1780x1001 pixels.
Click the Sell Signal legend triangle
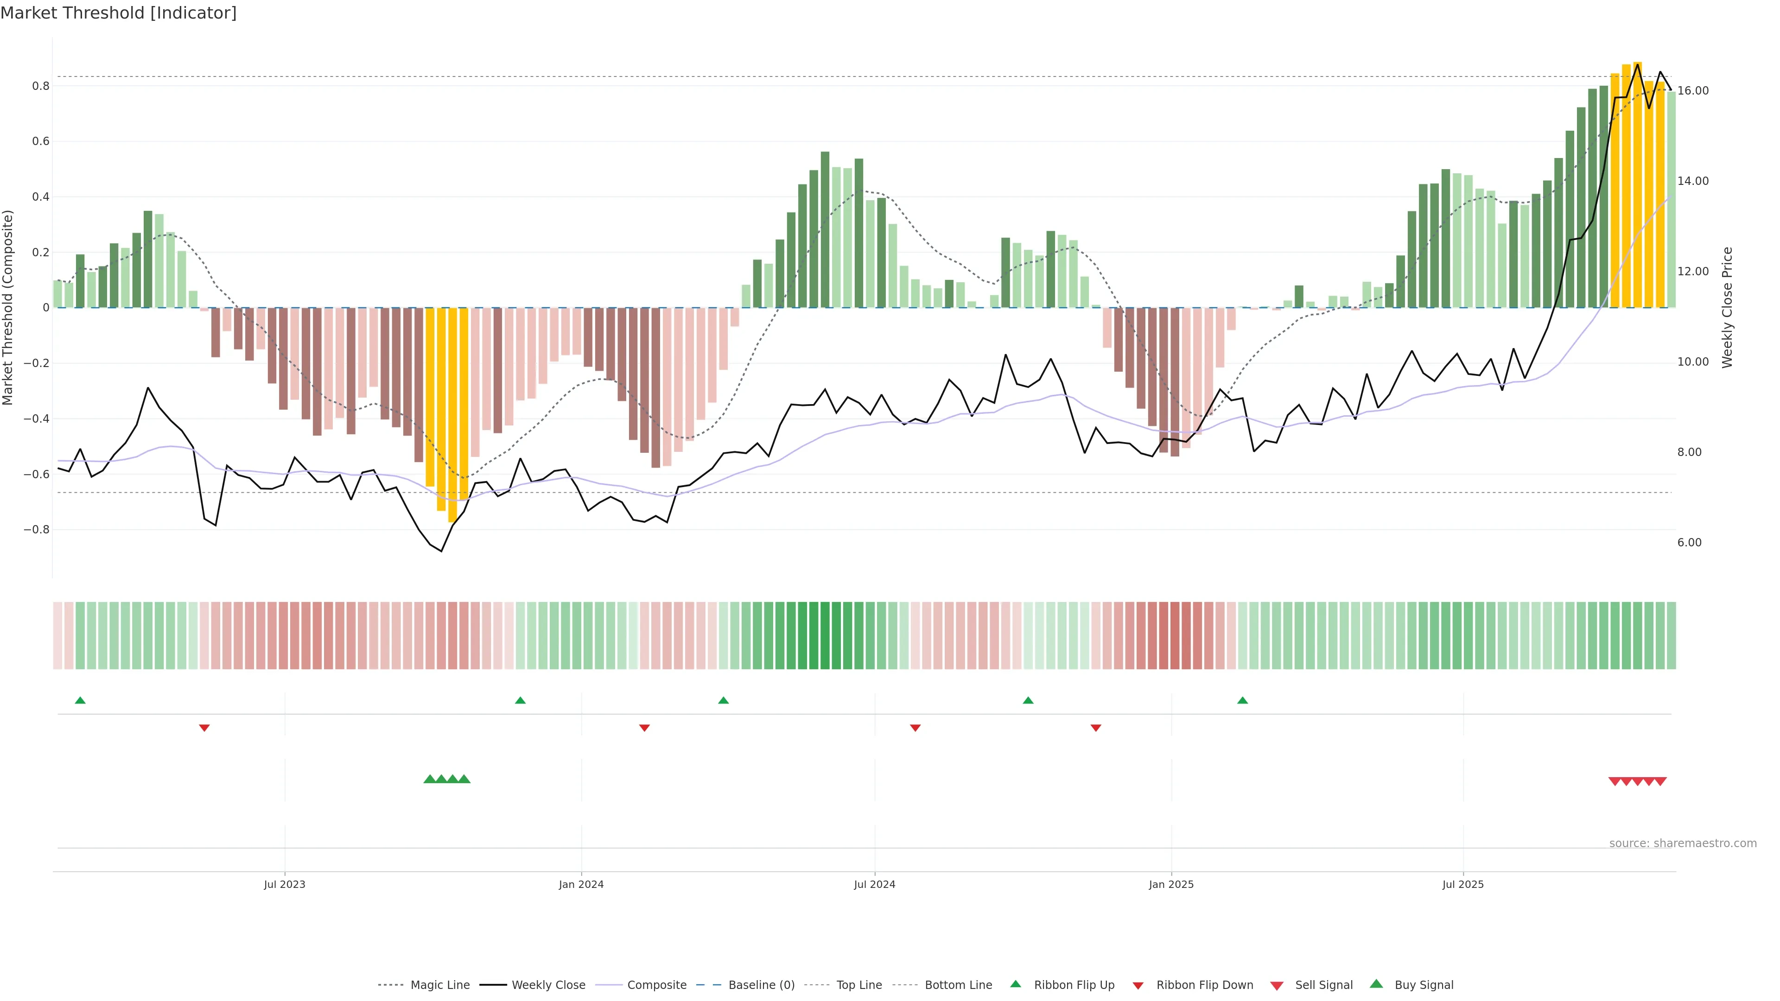(1277, 986)
